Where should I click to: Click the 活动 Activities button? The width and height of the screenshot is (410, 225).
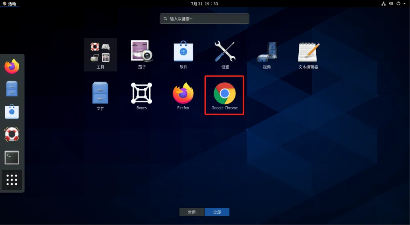10,4
